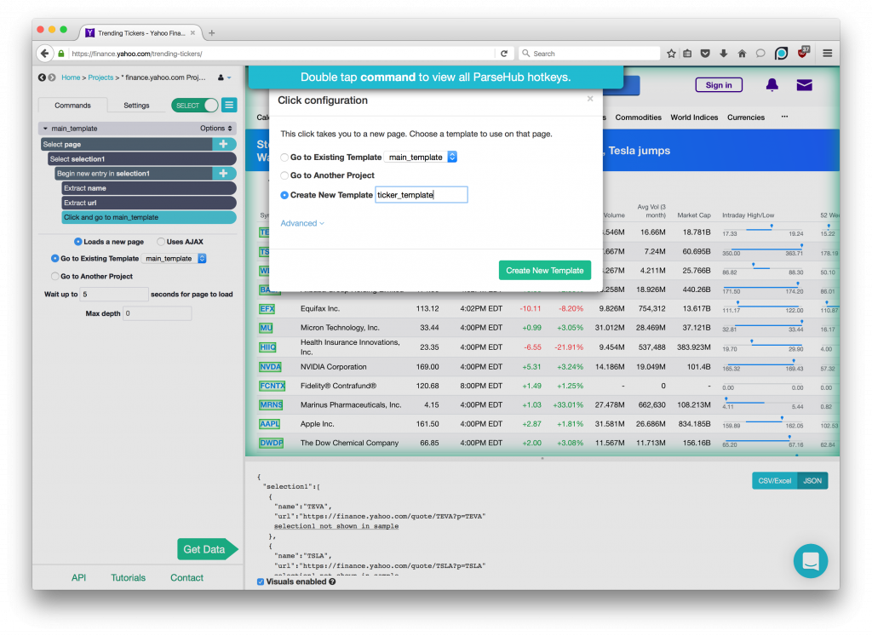
Task: Click Yahoo Sign in button
Action: point(719,85)
